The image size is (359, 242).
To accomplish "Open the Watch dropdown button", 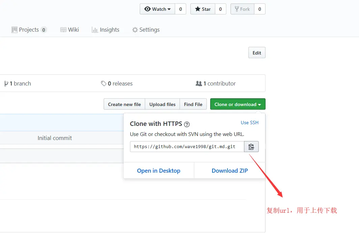I will pyautogui.click(x=158, y=9).
